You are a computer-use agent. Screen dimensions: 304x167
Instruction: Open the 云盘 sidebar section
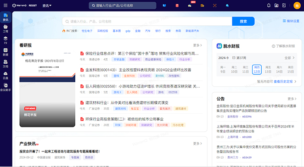click(6, 75)
